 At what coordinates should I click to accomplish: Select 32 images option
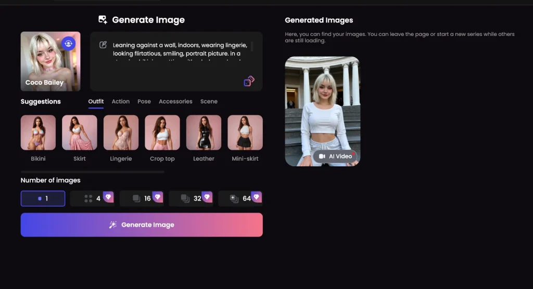(191, 199)
